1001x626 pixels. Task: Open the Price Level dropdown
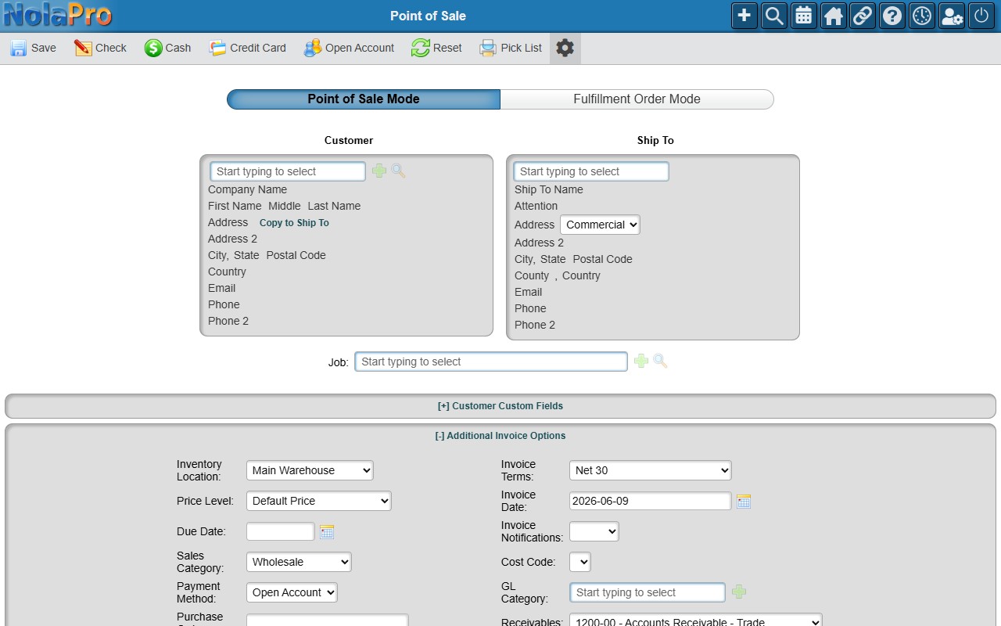tap(319, 501)
